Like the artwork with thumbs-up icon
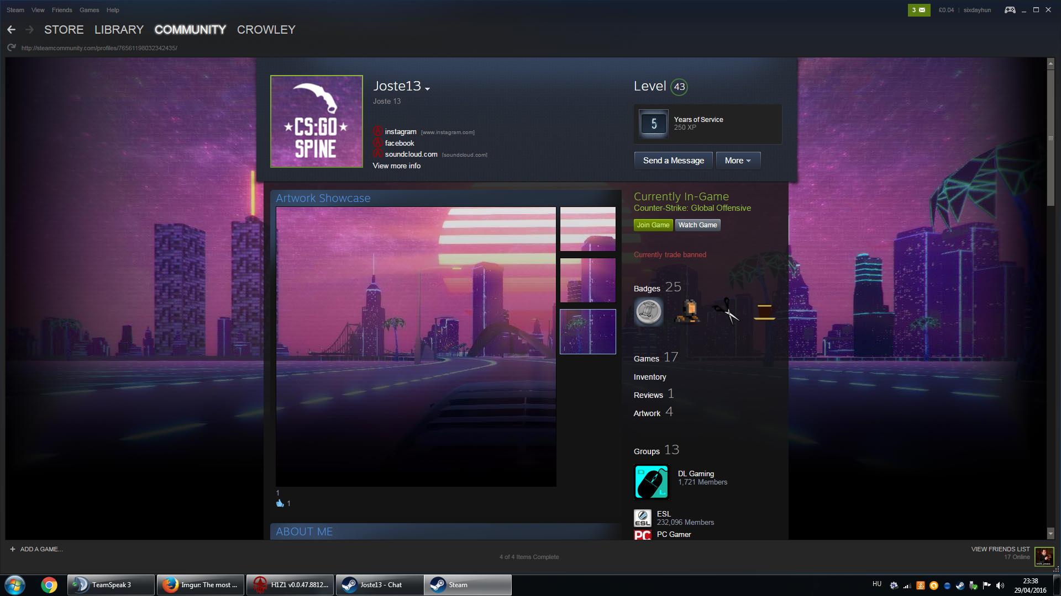The image size is (1061, 596). pyautogui.click(x=280, y=503)
